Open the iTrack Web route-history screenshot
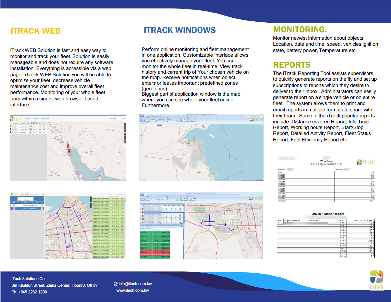The width and height of the screenshot is (391, 302). tap(68, 226)
